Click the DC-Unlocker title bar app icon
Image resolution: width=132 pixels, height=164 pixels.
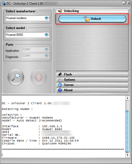tap(3, 3)
